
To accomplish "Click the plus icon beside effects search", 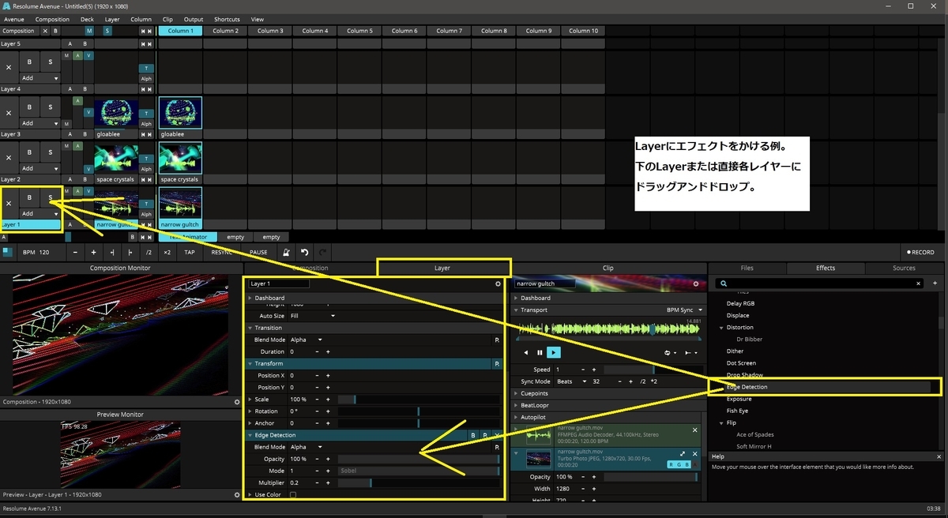I will (935, 283).
